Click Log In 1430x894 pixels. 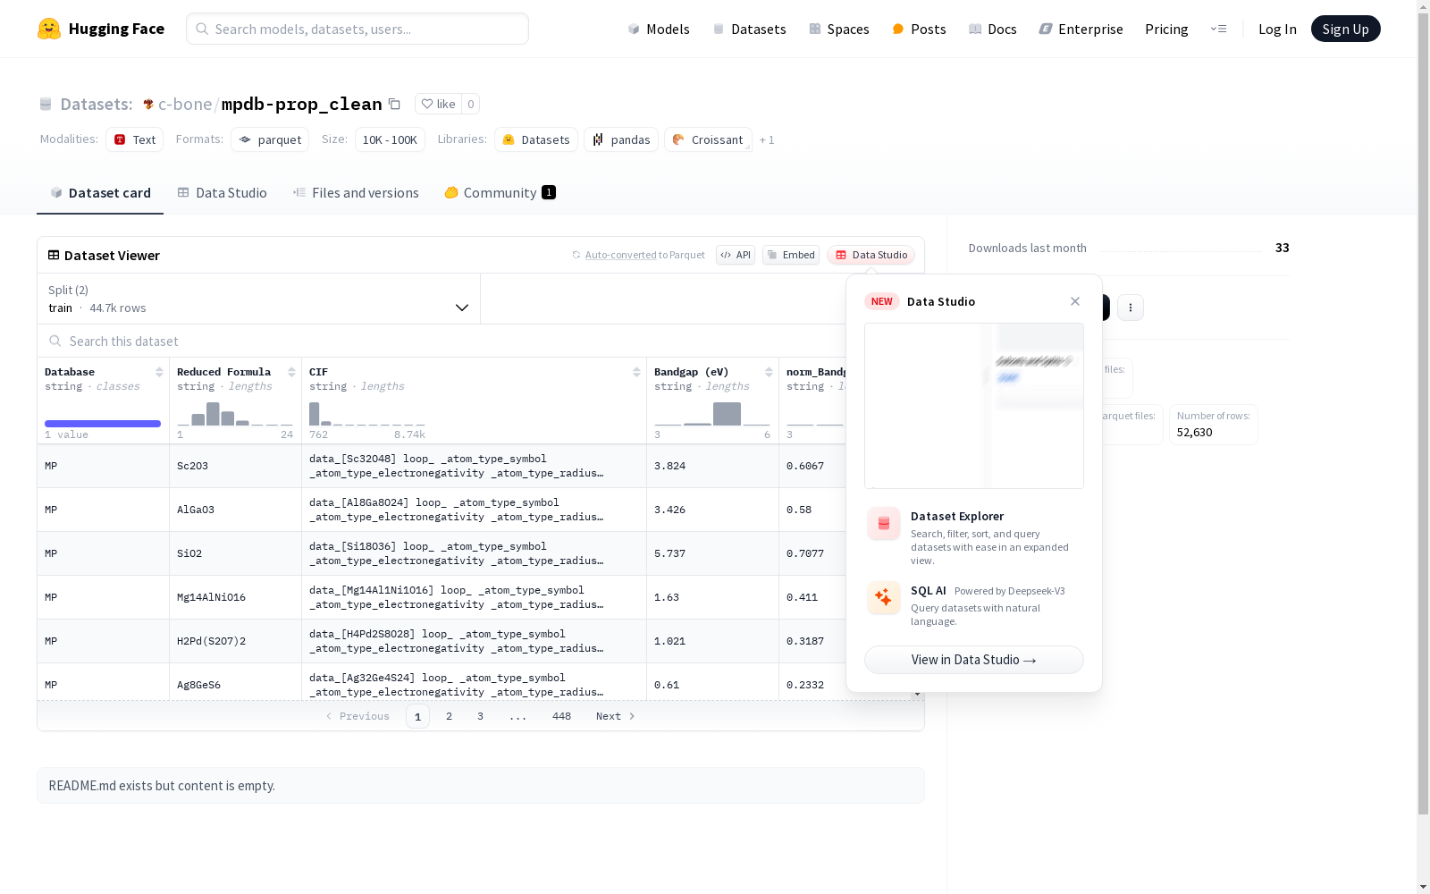point(1277,29)
